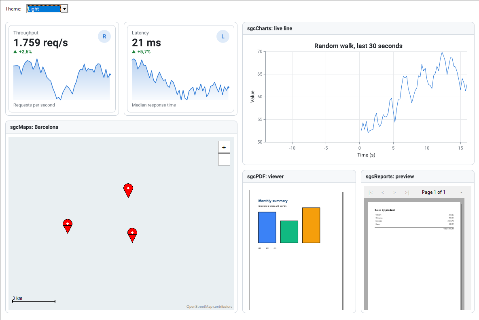Click the Throughput R badge icon

(104, 36)
